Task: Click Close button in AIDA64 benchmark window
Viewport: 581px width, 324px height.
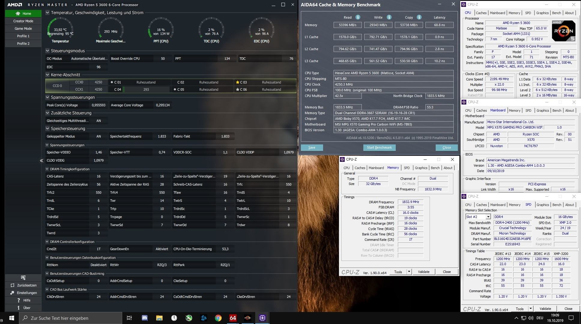Action: [x=446, y=147]
